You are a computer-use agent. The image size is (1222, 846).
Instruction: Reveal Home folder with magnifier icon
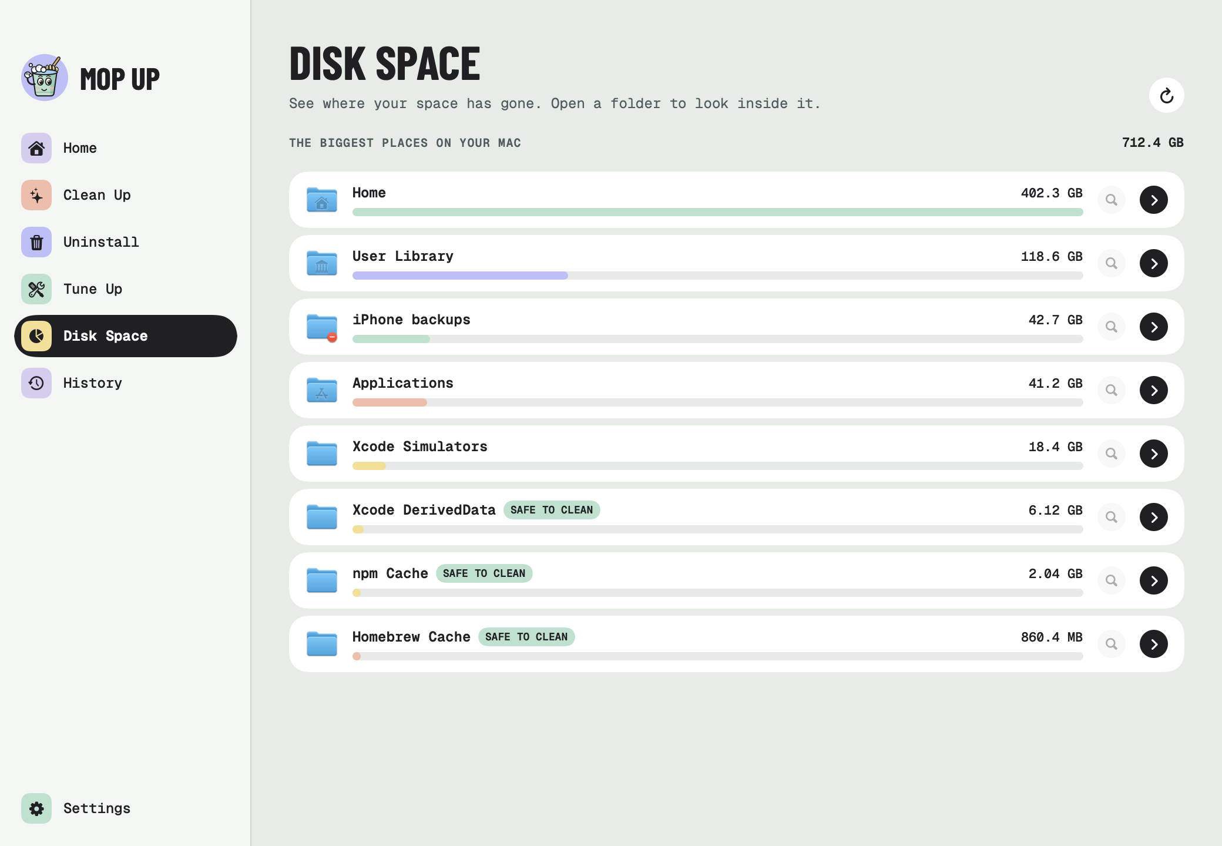tap(1111, 200)
